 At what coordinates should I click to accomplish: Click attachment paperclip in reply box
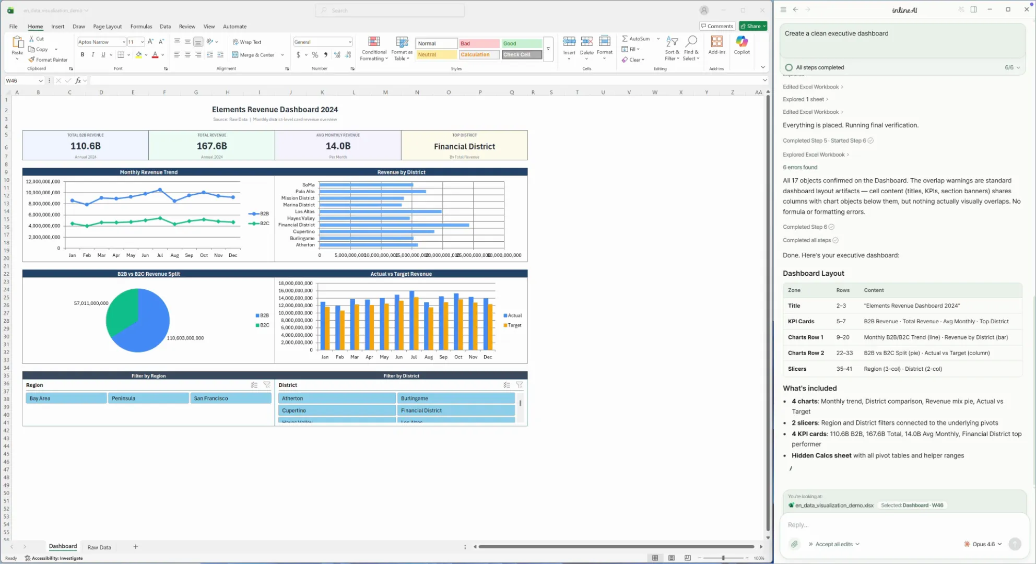pyautogui.click(x=794, y=544)
